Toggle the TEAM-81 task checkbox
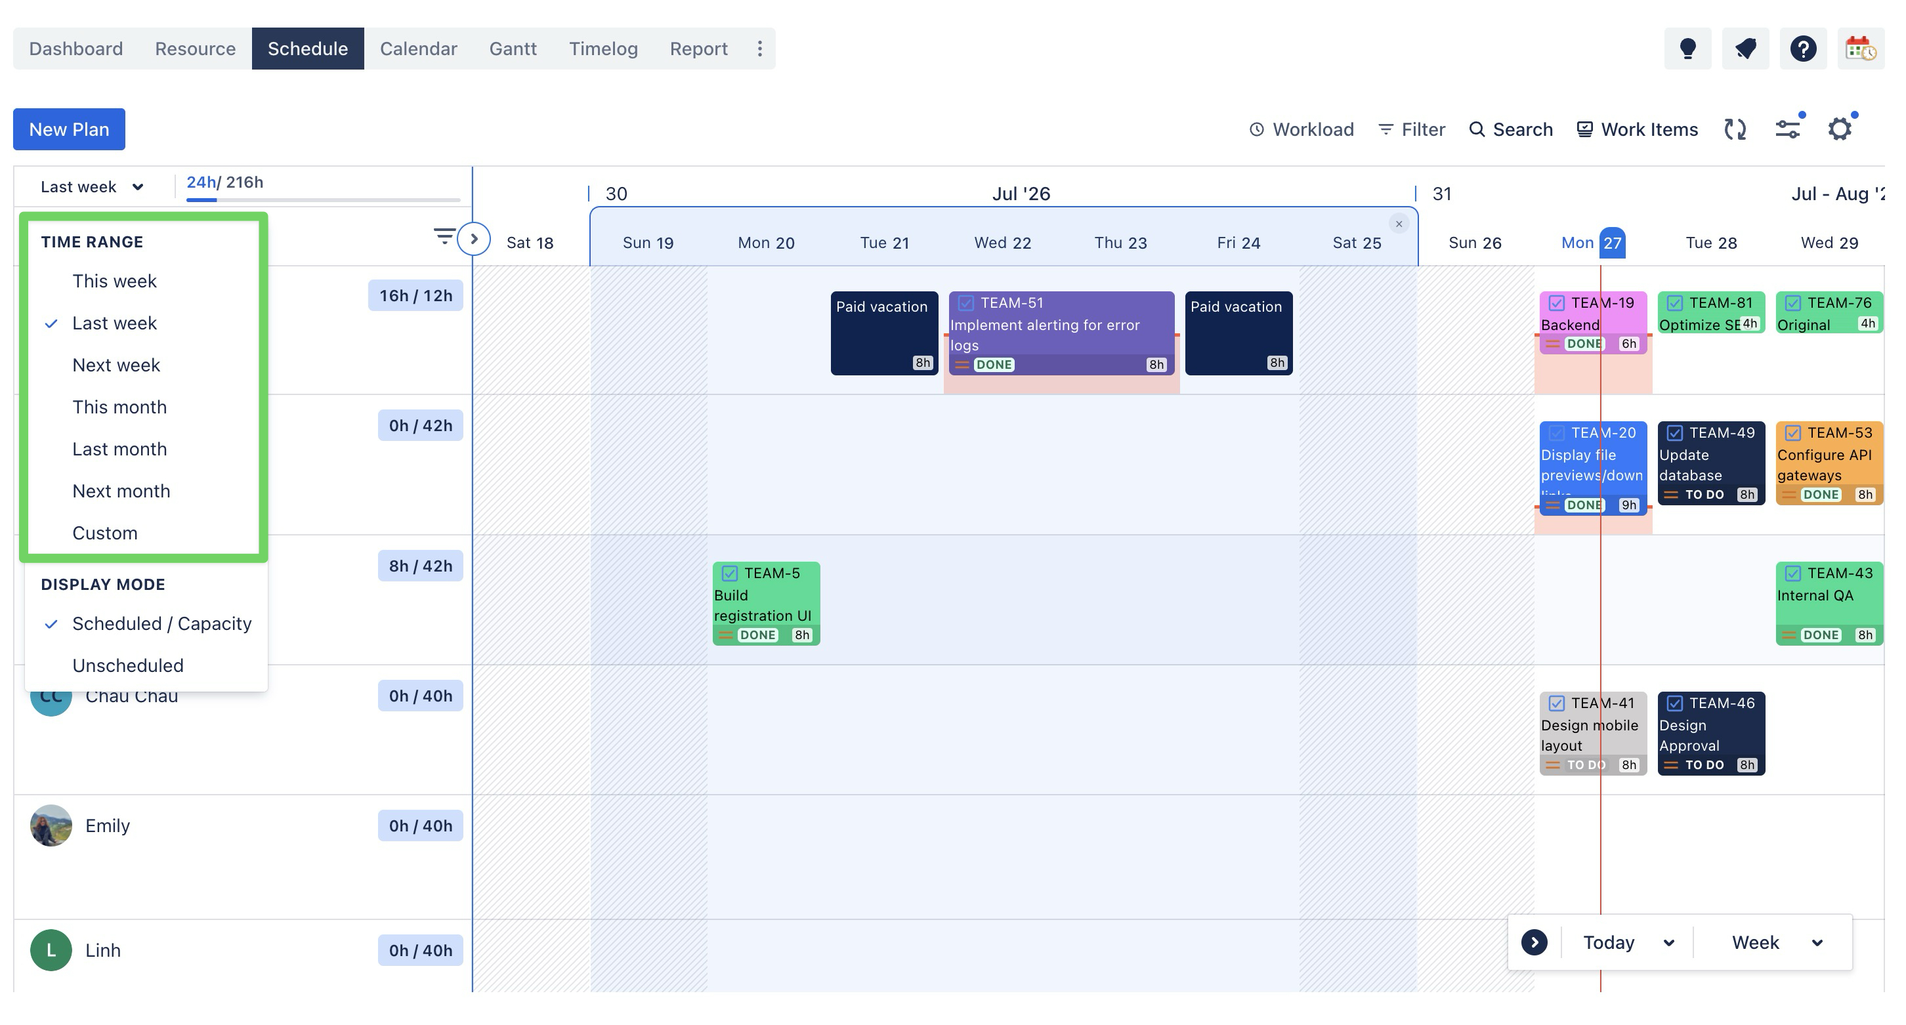This screenshot has height=1025, width=1906. click(1675, 303)
